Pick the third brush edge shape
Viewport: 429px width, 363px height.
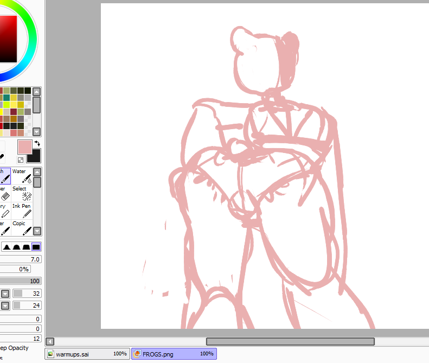[x=27, y=247]
